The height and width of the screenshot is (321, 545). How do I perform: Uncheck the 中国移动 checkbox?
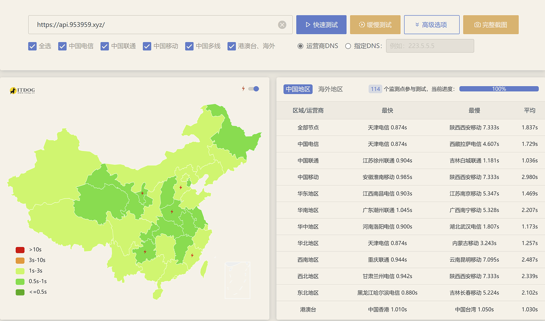click(x=147, y=46)
